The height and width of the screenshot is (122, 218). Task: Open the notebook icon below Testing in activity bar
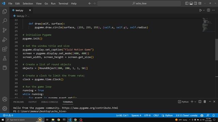(x=4, y=68)
